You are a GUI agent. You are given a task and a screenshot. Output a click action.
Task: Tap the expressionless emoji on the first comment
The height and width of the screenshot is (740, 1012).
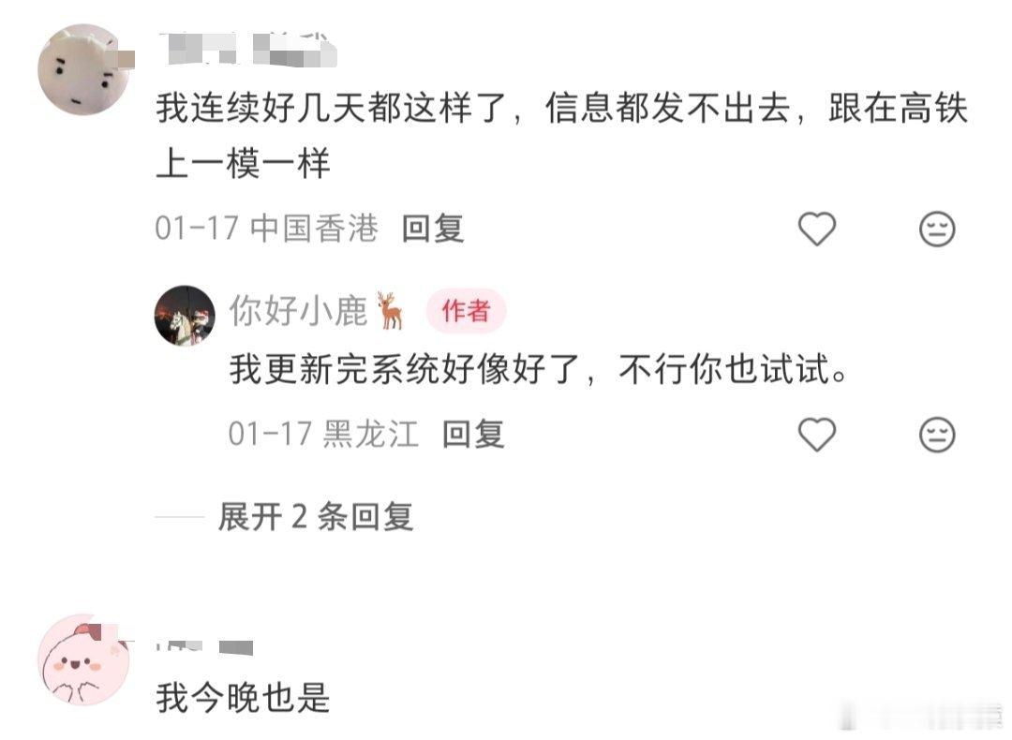[x=937, y=229]
